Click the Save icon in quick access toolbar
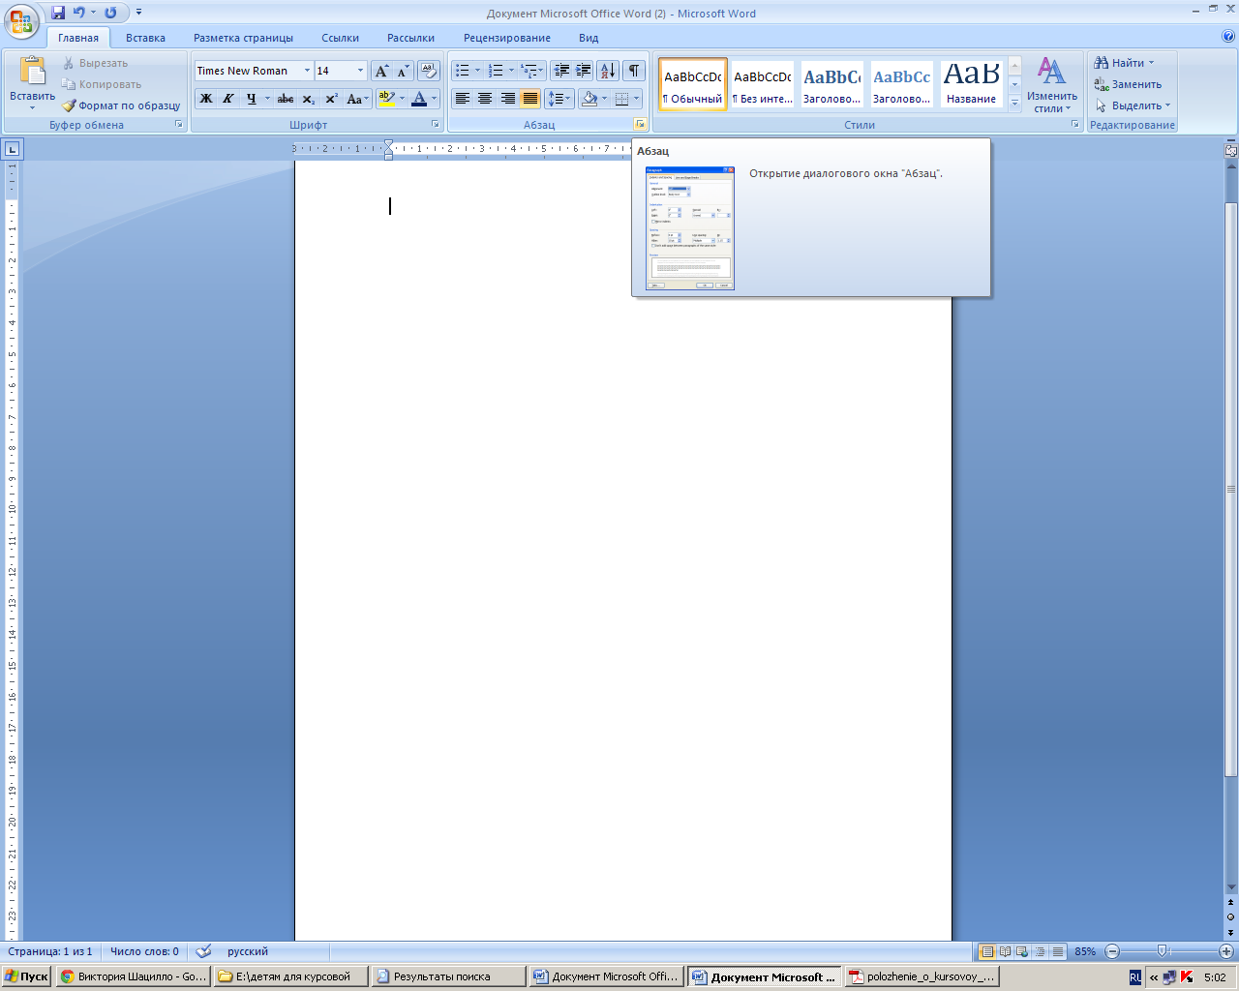Screen dimensions: 1239x991 [x=58, y=13]
